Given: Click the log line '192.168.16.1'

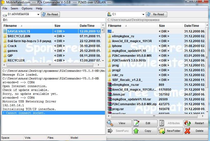Looking at the screenshot, I should (13, 105).
